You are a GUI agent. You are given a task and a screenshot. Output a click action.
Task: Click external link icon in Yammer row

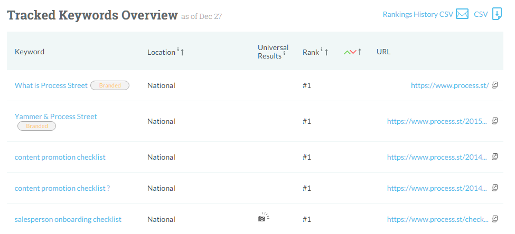click(495, 121)
